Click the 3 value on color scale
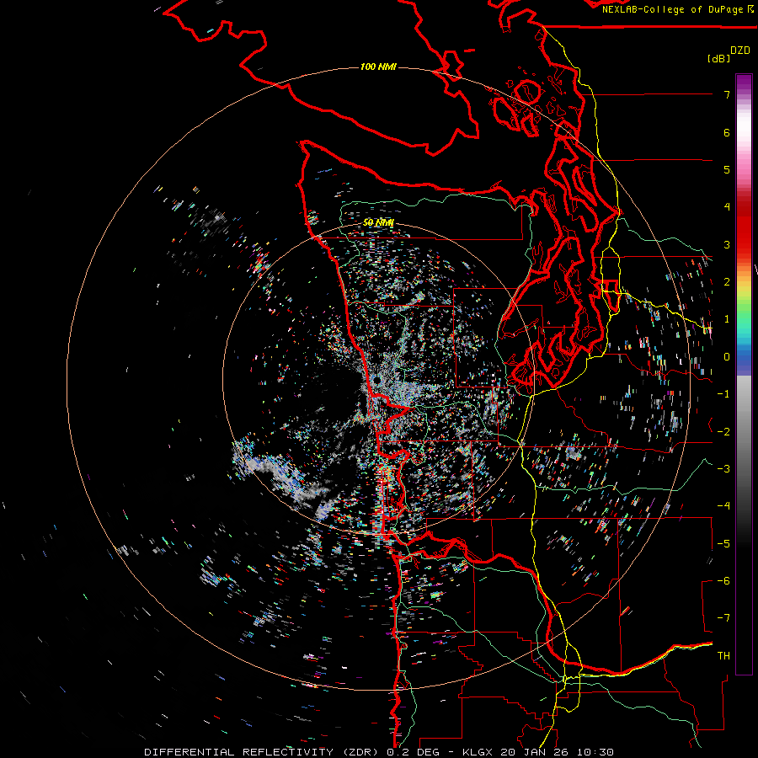Image resolution: width=758 pixels, height=758 pixels. (x=727, y=244)
